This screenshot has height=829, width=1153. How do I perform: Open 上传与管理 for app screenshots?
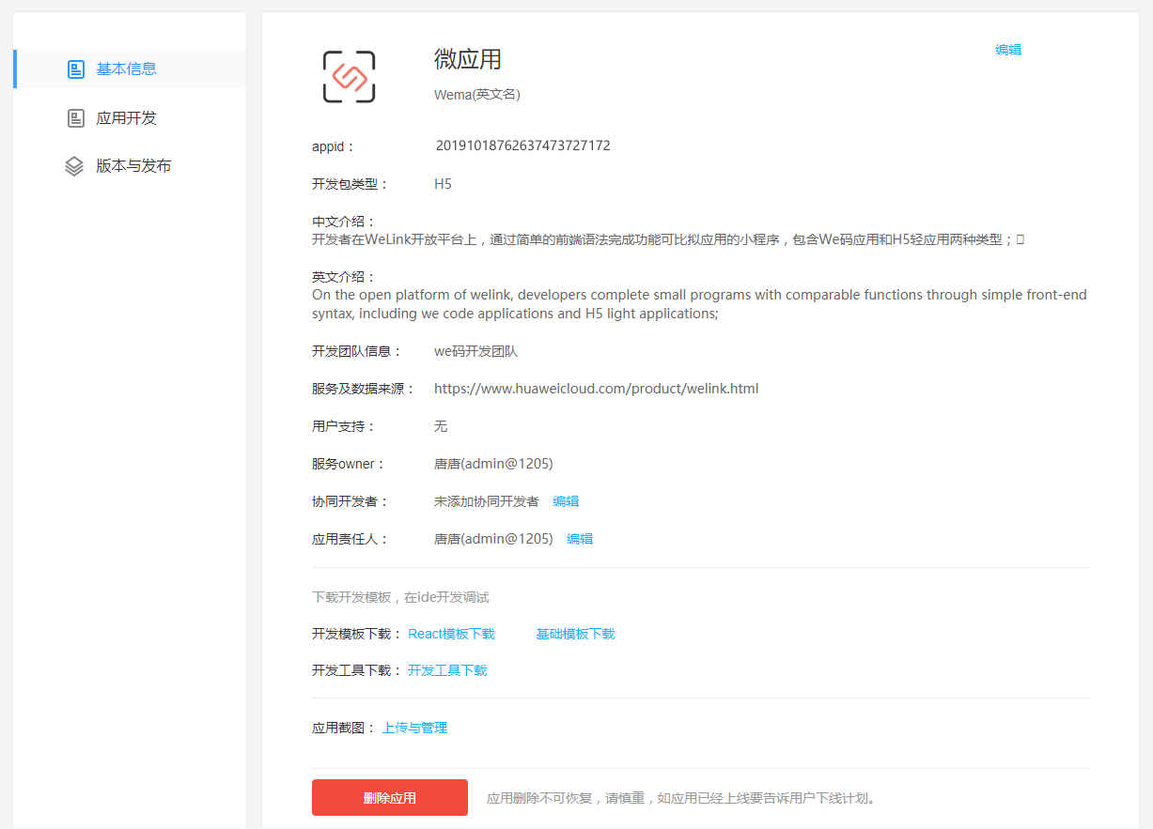point(414,728)
